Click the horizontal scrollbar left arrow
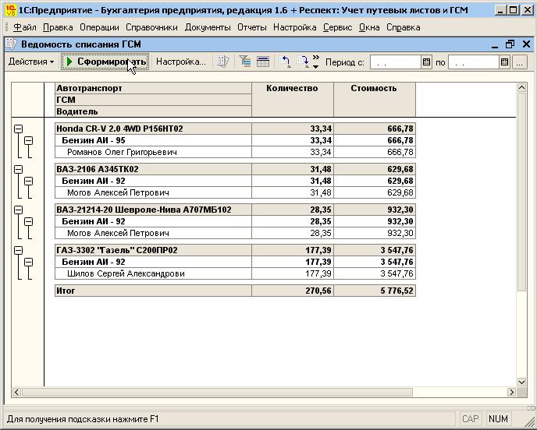Image resolution: width=537 pixels, height=430 pixels. tap(16, 392)
